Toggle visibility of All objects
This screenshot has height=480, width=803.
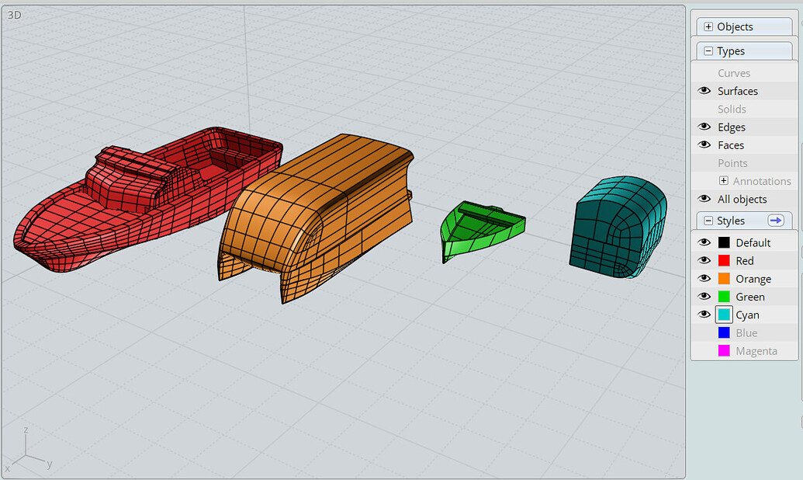(704, 199)
